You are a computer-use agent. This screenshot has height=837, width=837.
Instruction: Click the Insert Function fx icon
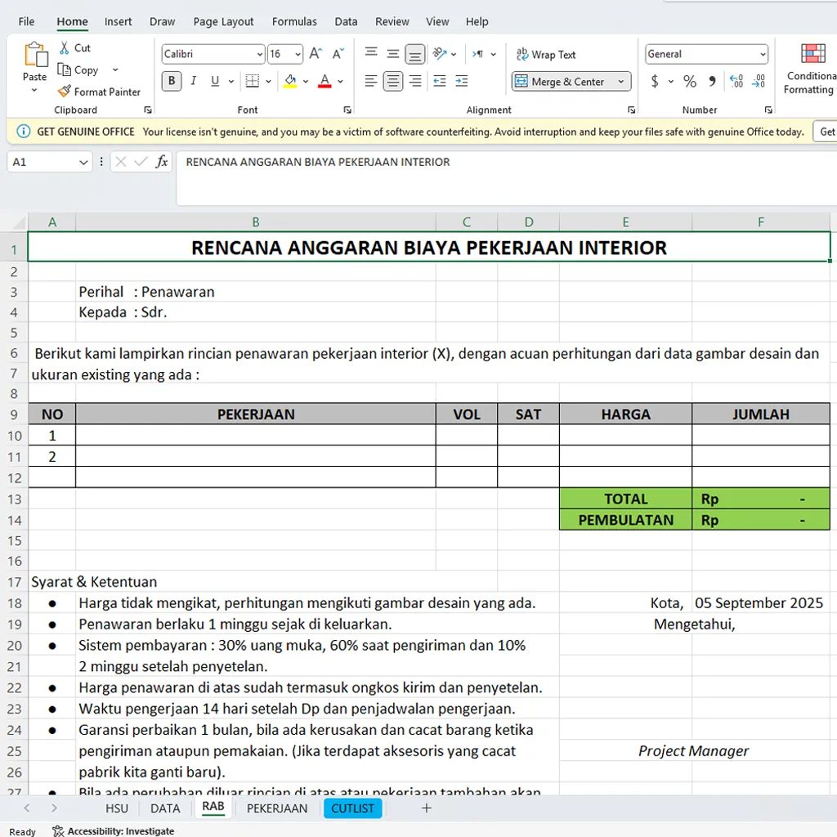coord(162,162)
